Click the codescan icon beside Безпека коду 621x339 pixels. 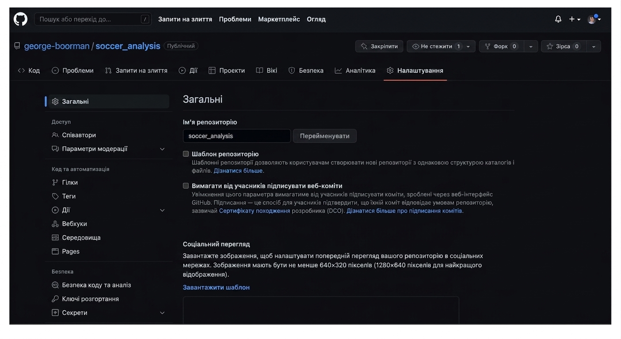pyautogui.click(x=55, y=285)
